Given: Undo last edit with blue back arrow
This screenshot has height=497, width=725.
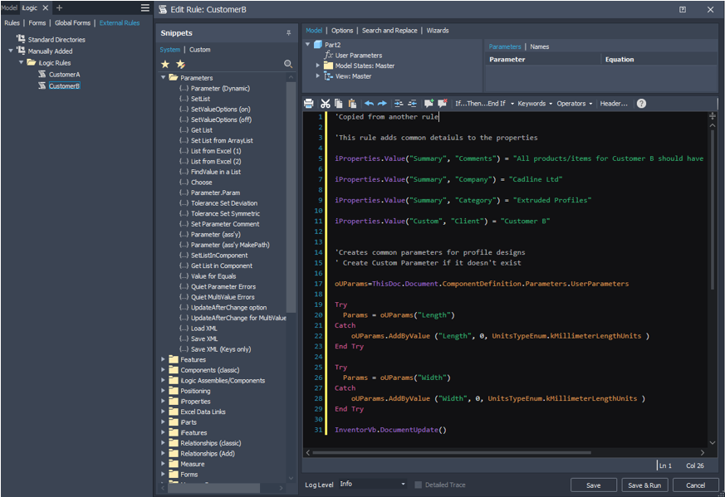Looking at the screenshot, I should pos(369,104).
